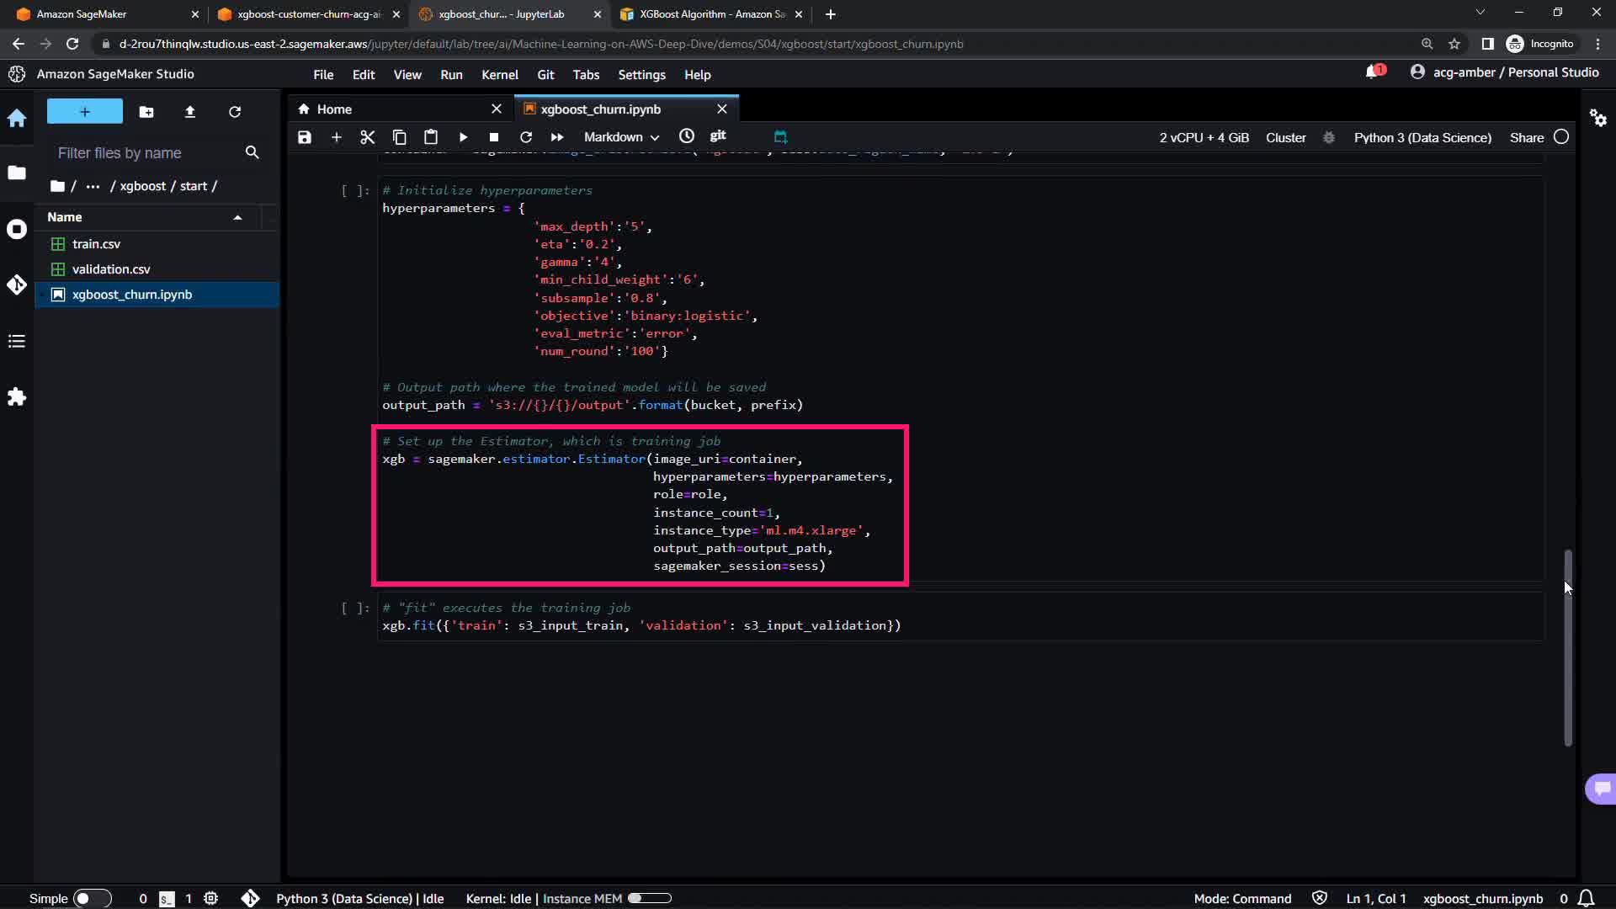1616x909 pixels.
Task: Insert a new cell below
Action: (x=336, y=137)
